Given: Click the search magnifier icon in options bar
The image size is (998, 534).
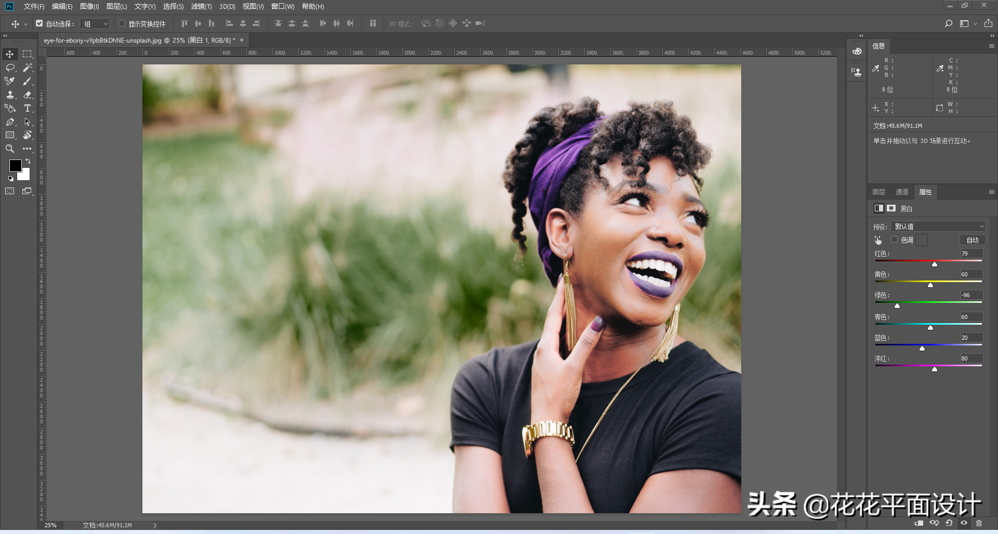Looking at the screenshot, I should pos(949,23).
